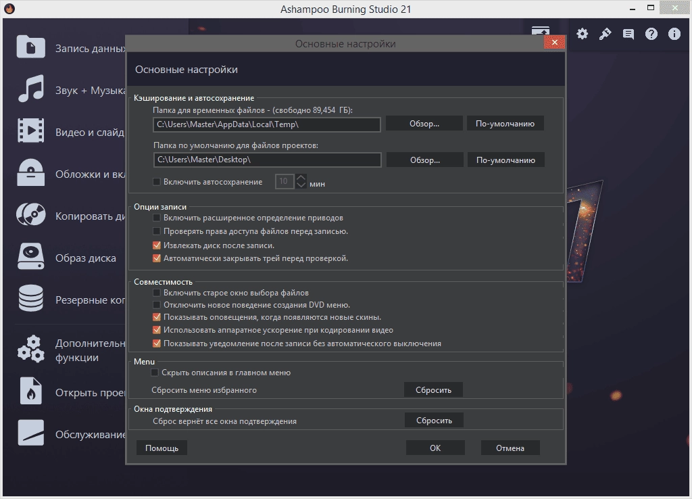This screenshot has height=499, width=692.
Task: Click the pin icon in main toolbar
Action: (x=605, y=34)
